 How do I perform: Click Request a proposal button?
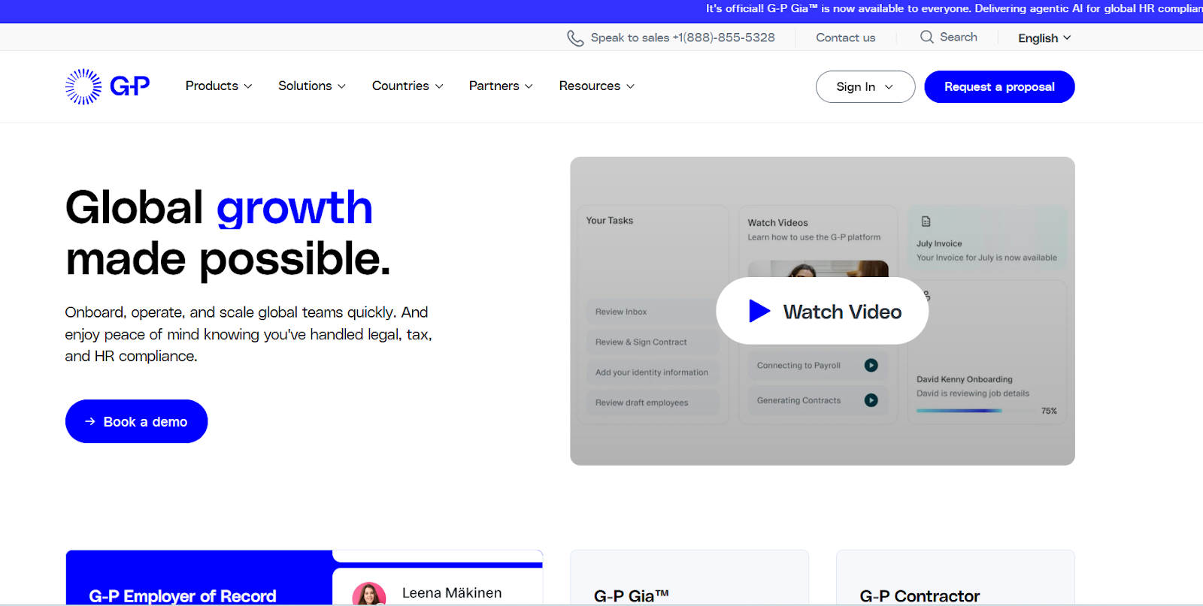999,86
